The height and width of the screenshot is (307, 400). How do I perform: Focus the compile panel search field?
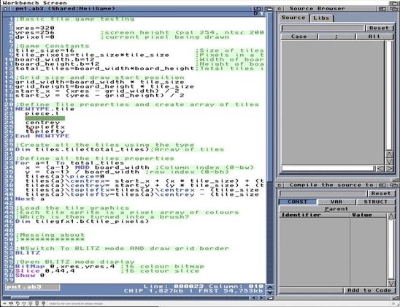point(323,194)
